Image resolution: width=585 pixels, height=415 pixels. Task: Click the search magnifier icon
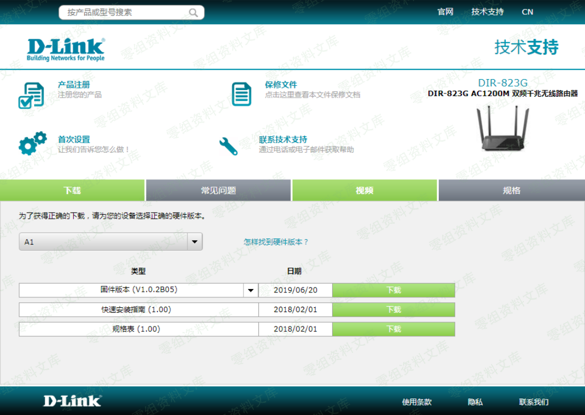pos(194,13)
